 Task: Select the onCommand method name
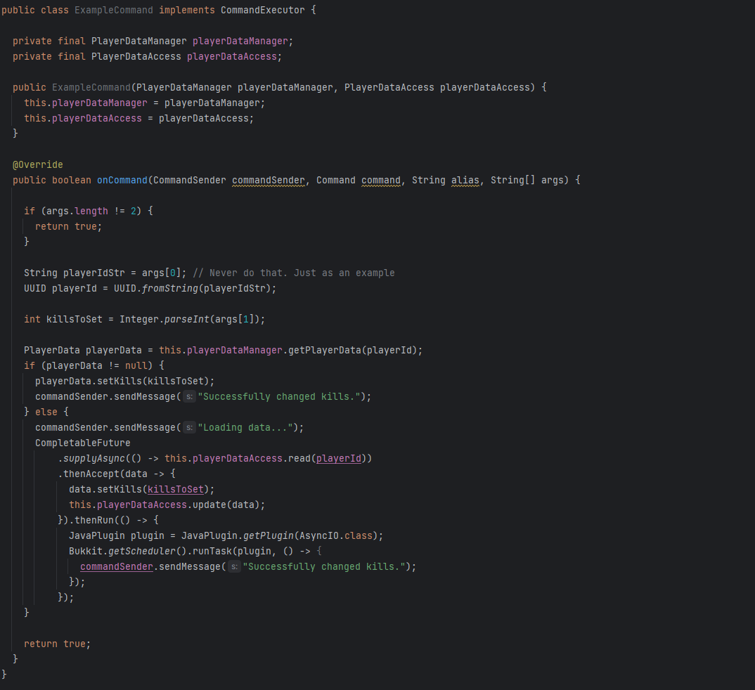pyautogui.click(x=122, y=180)
